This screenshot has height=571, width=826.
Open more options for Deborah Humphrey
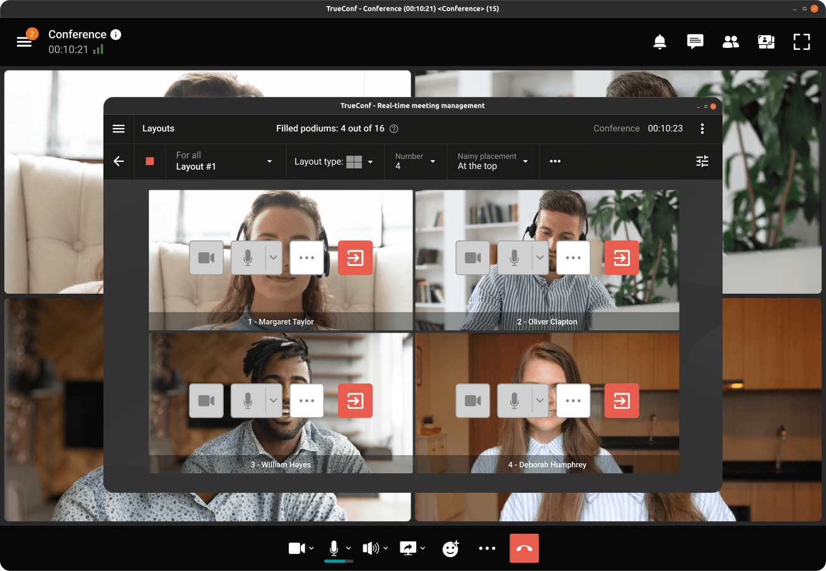click(x=573, y=401)
